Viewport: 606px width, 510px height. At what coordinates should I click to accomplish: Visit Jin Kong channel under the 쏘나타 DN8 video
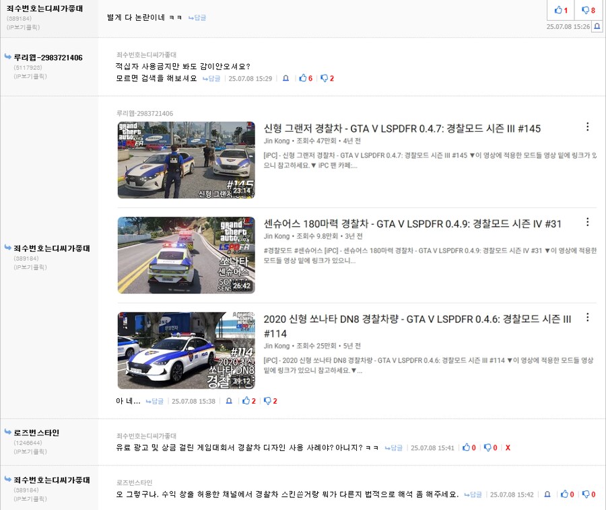(276, 346)
